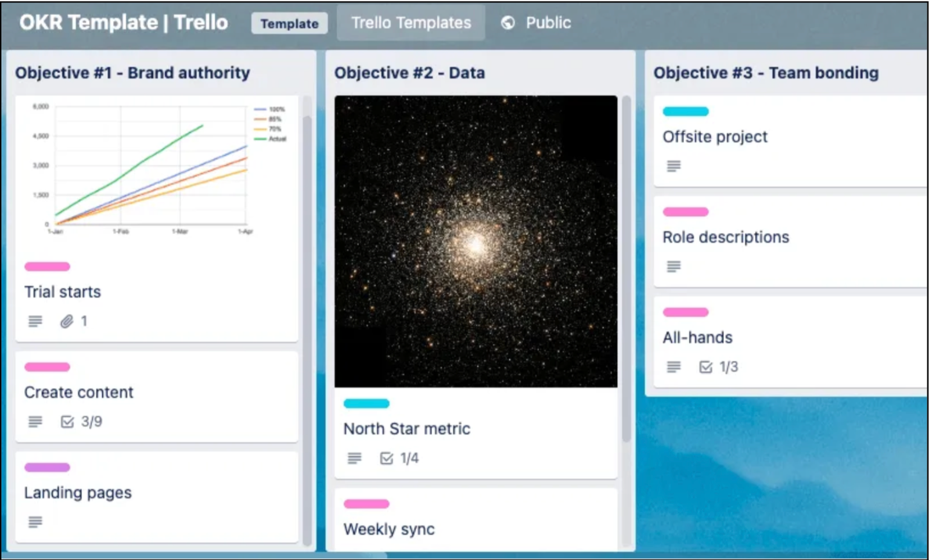Viewport: 929px width, 560px height.
Task: Click the star cluster image on Objective #2
Action: pyautogui.click(x=476, y=241)
